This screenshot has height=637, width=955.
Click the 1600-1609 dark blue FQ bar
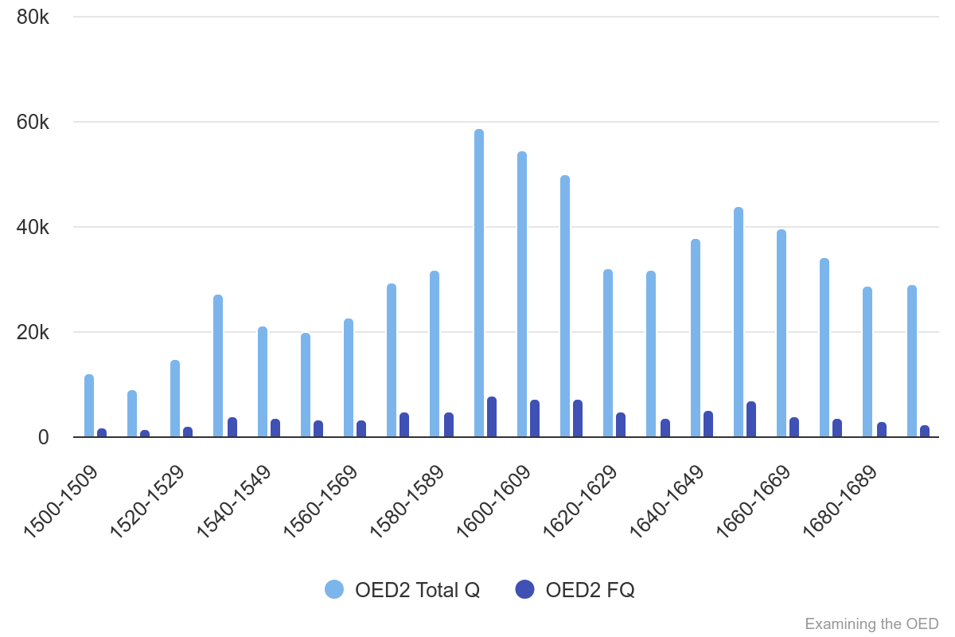point(535,419)
